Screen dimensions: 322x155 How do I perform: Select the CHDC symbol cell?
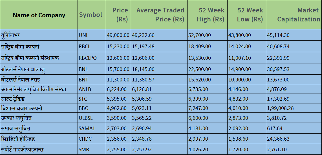click(85, 139)
